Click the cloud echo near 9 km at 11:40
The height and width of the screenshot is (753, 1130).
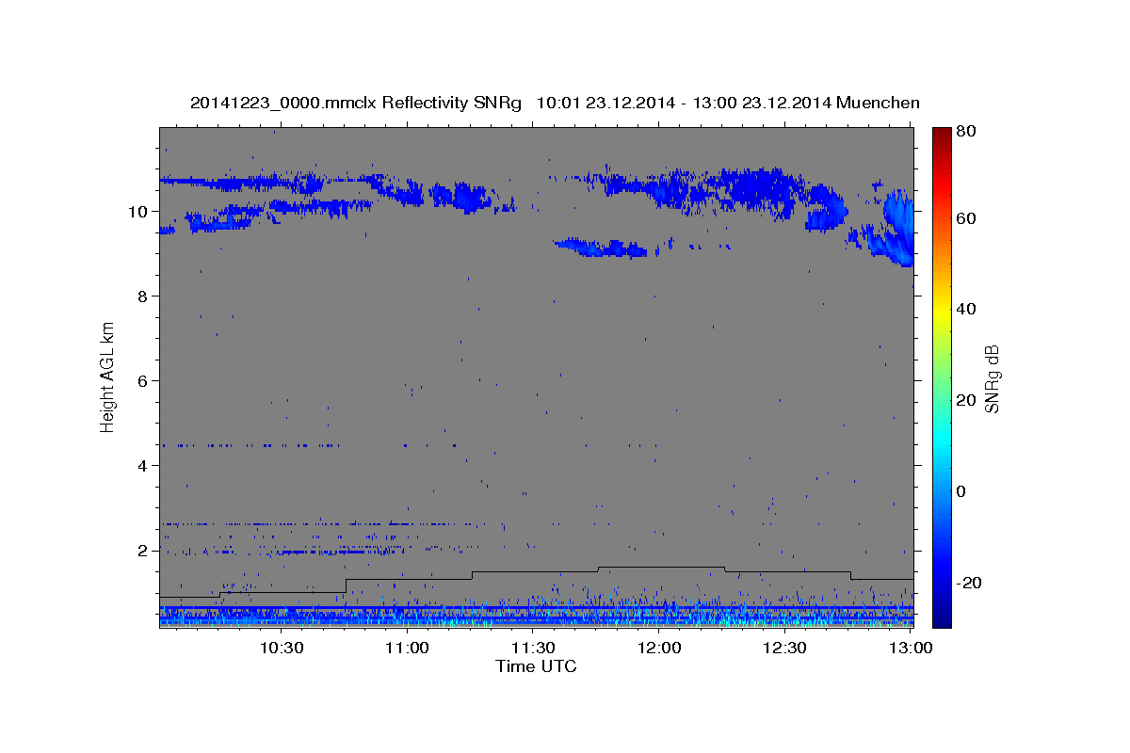[603, 248]
